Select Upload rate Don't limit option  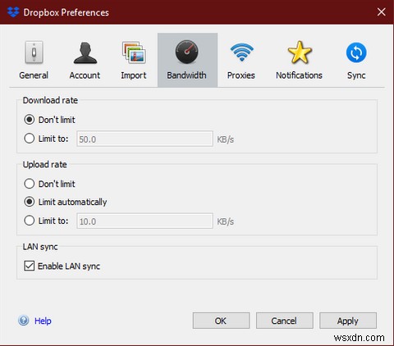[30, 184]
